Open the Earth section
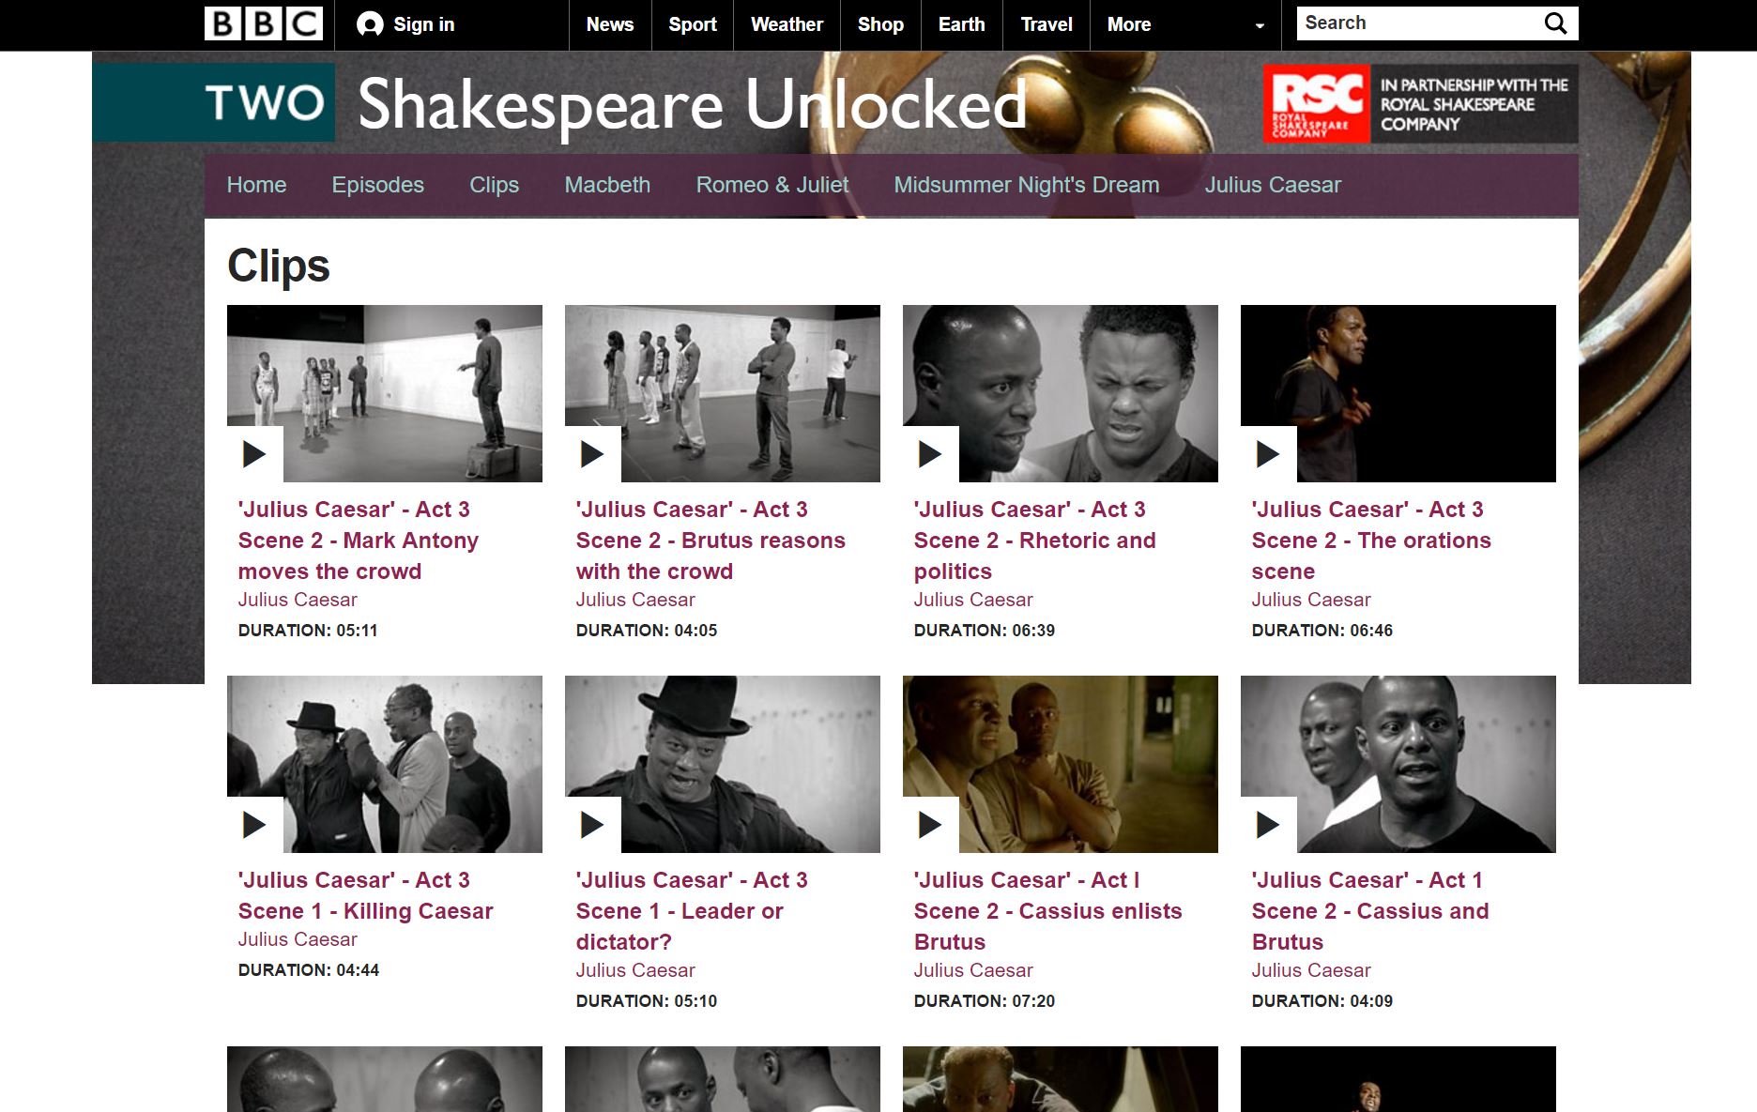1757x1112 pixels. (x=962, y=24)
